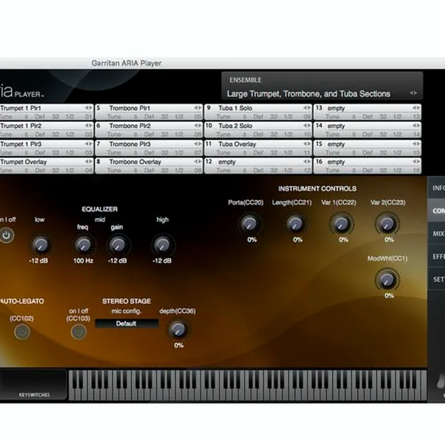Open the Ensemble preset selector arrows
This screenshot has height=445, width=445.
tap(413, 93)
